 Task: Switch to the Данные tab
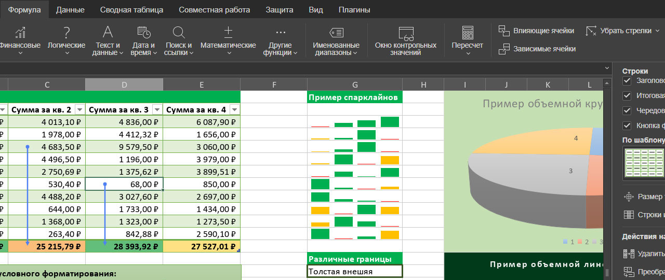coord(70,10)
